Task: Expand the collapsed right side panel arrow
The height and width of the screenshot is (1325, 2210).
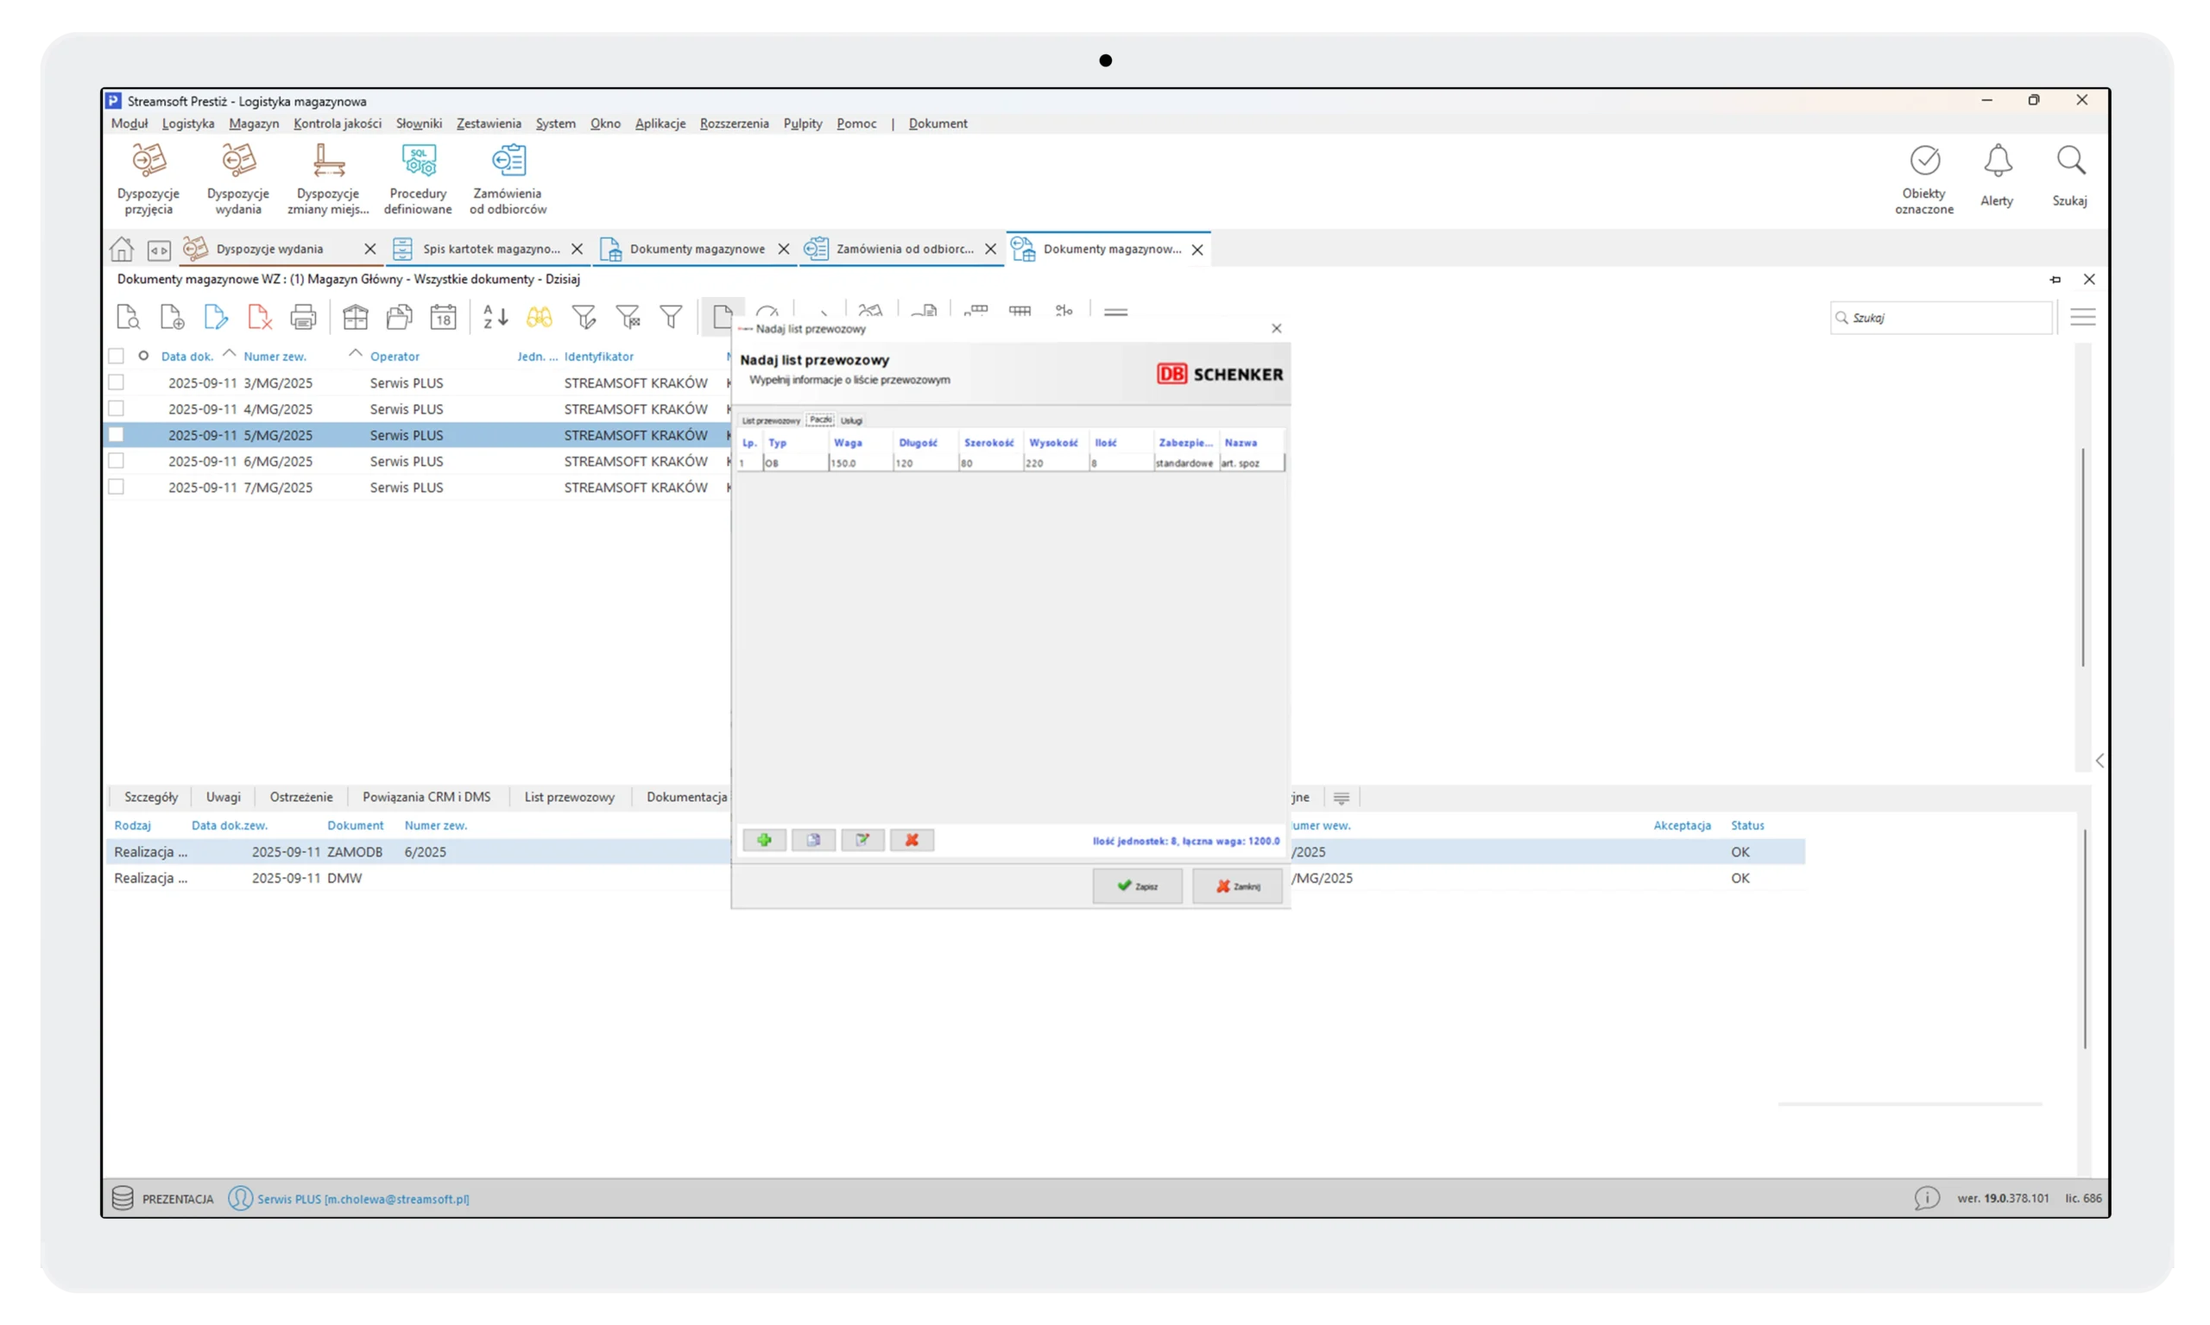Action: click(2099, 760)
